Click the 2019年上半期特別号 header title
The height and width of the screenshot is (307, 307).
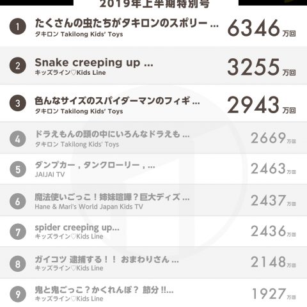154,4
